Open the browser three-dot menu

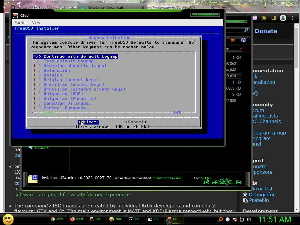tap(292, 18)
